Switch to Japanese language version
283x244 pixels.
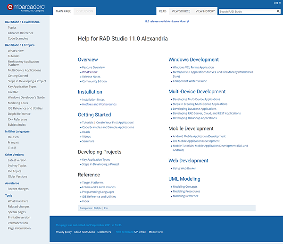point(12,148)
